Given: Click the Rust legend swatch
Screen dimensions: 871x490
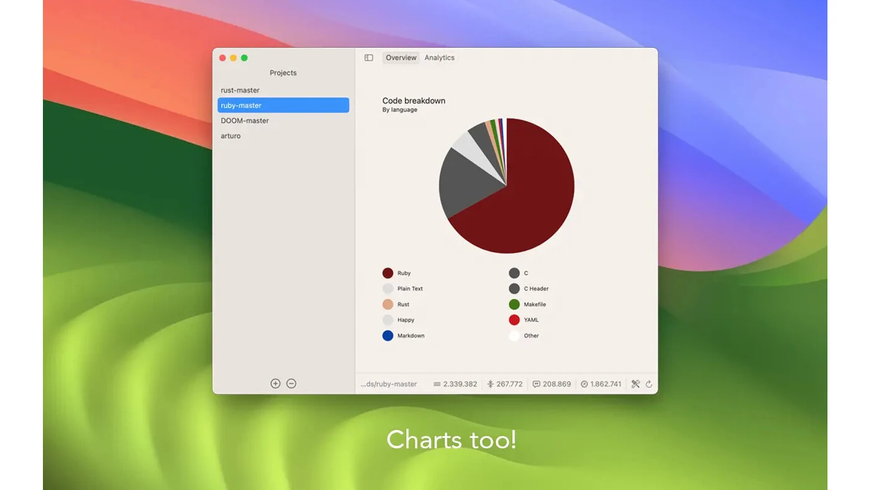Looking at the screenshot, I should (x=388, y=305).
